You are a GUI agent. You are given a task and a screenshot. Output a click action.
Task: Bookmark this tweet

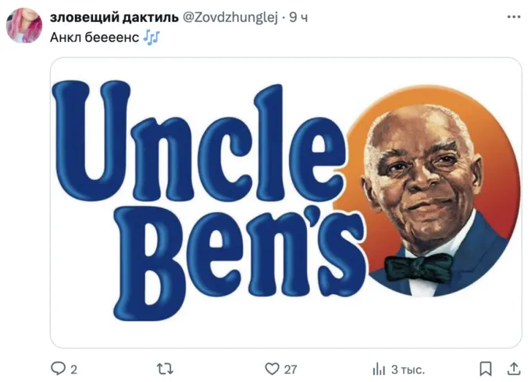tap(485, 368)
